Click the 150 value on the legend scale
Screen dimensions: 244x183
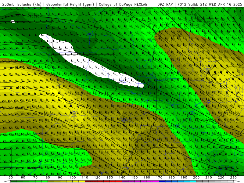point(135,178)
